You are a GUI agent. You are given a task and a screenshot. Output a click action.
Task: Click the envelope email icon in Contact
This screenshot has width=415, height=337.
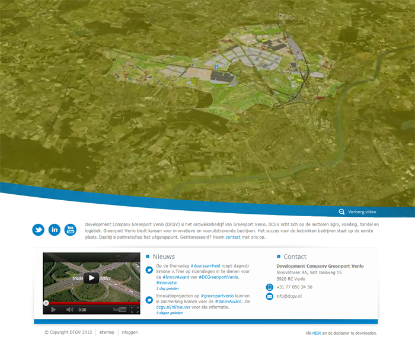coord(270,296)
